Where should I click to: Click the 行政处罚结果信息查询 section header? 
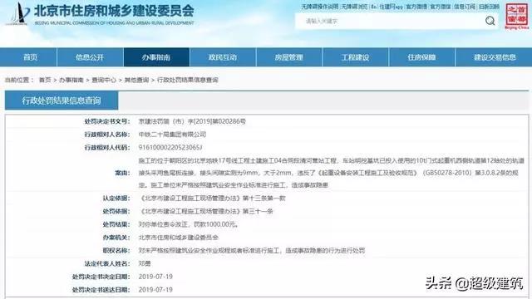coord(62,100)
